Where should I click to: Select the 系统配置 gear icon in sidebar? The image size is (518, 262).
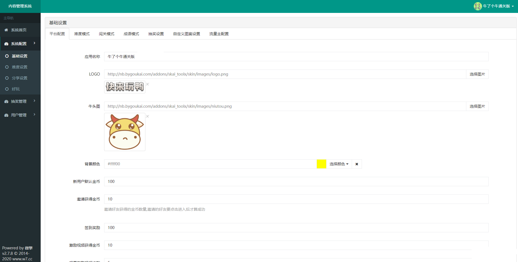(6, 44)
